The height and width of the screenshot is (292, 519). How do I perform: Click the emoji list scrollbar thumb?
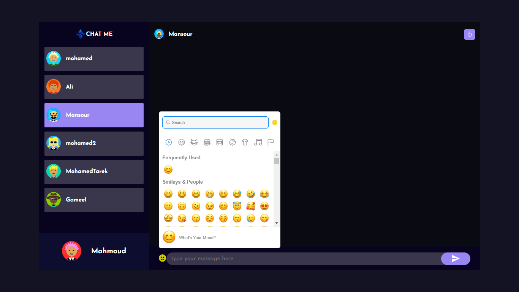(x=277, y=161)
